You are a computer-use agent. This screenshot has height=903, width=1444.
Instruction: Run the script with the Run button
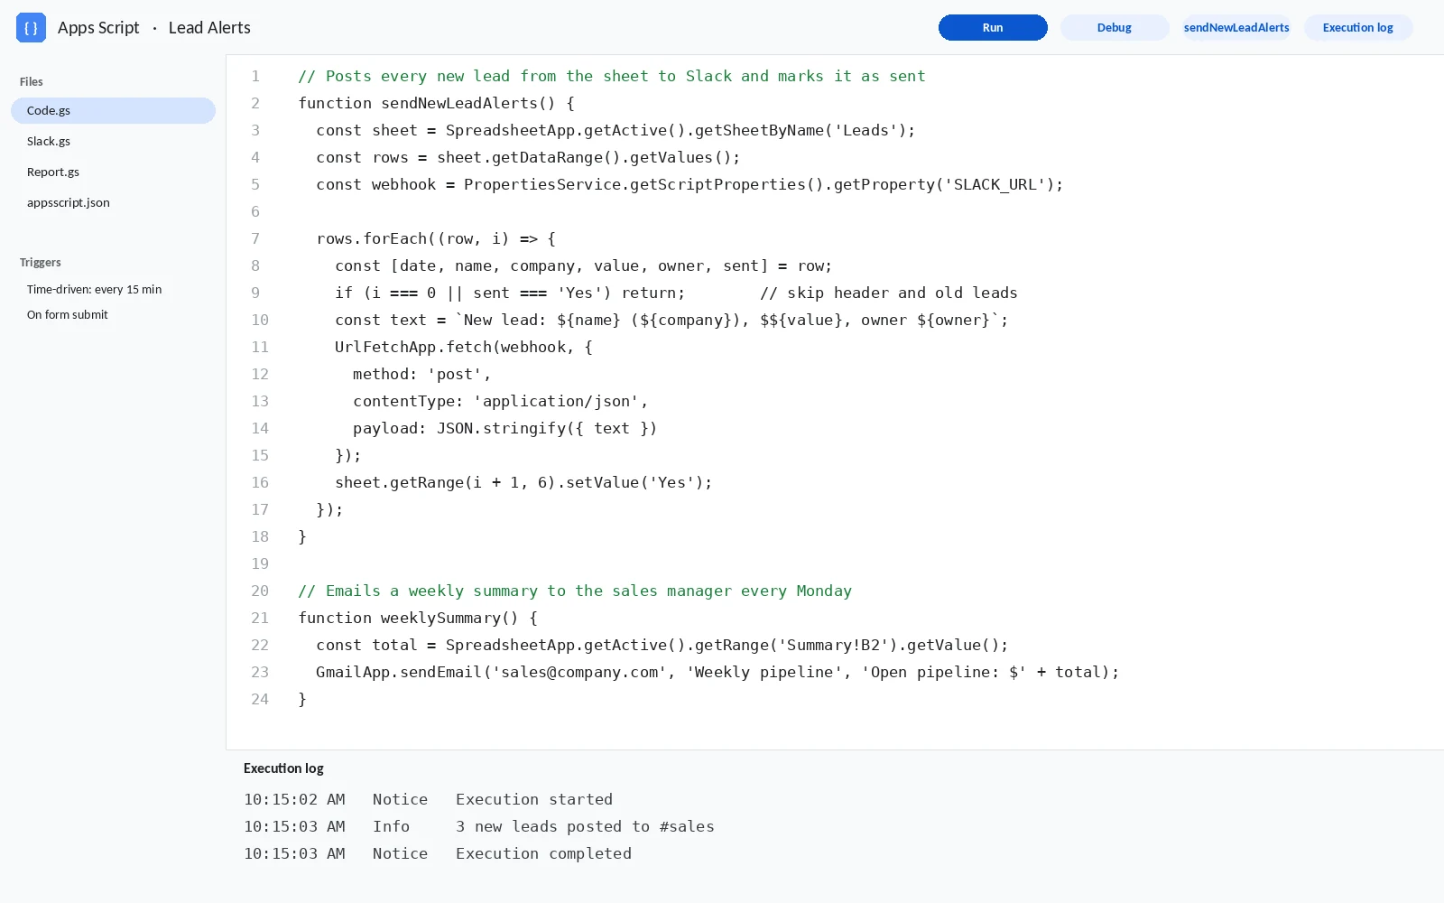993,28
